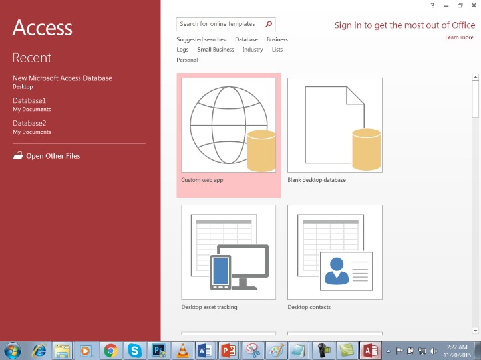
Task: Click the search magnifier icon
Action: point(269,24)
